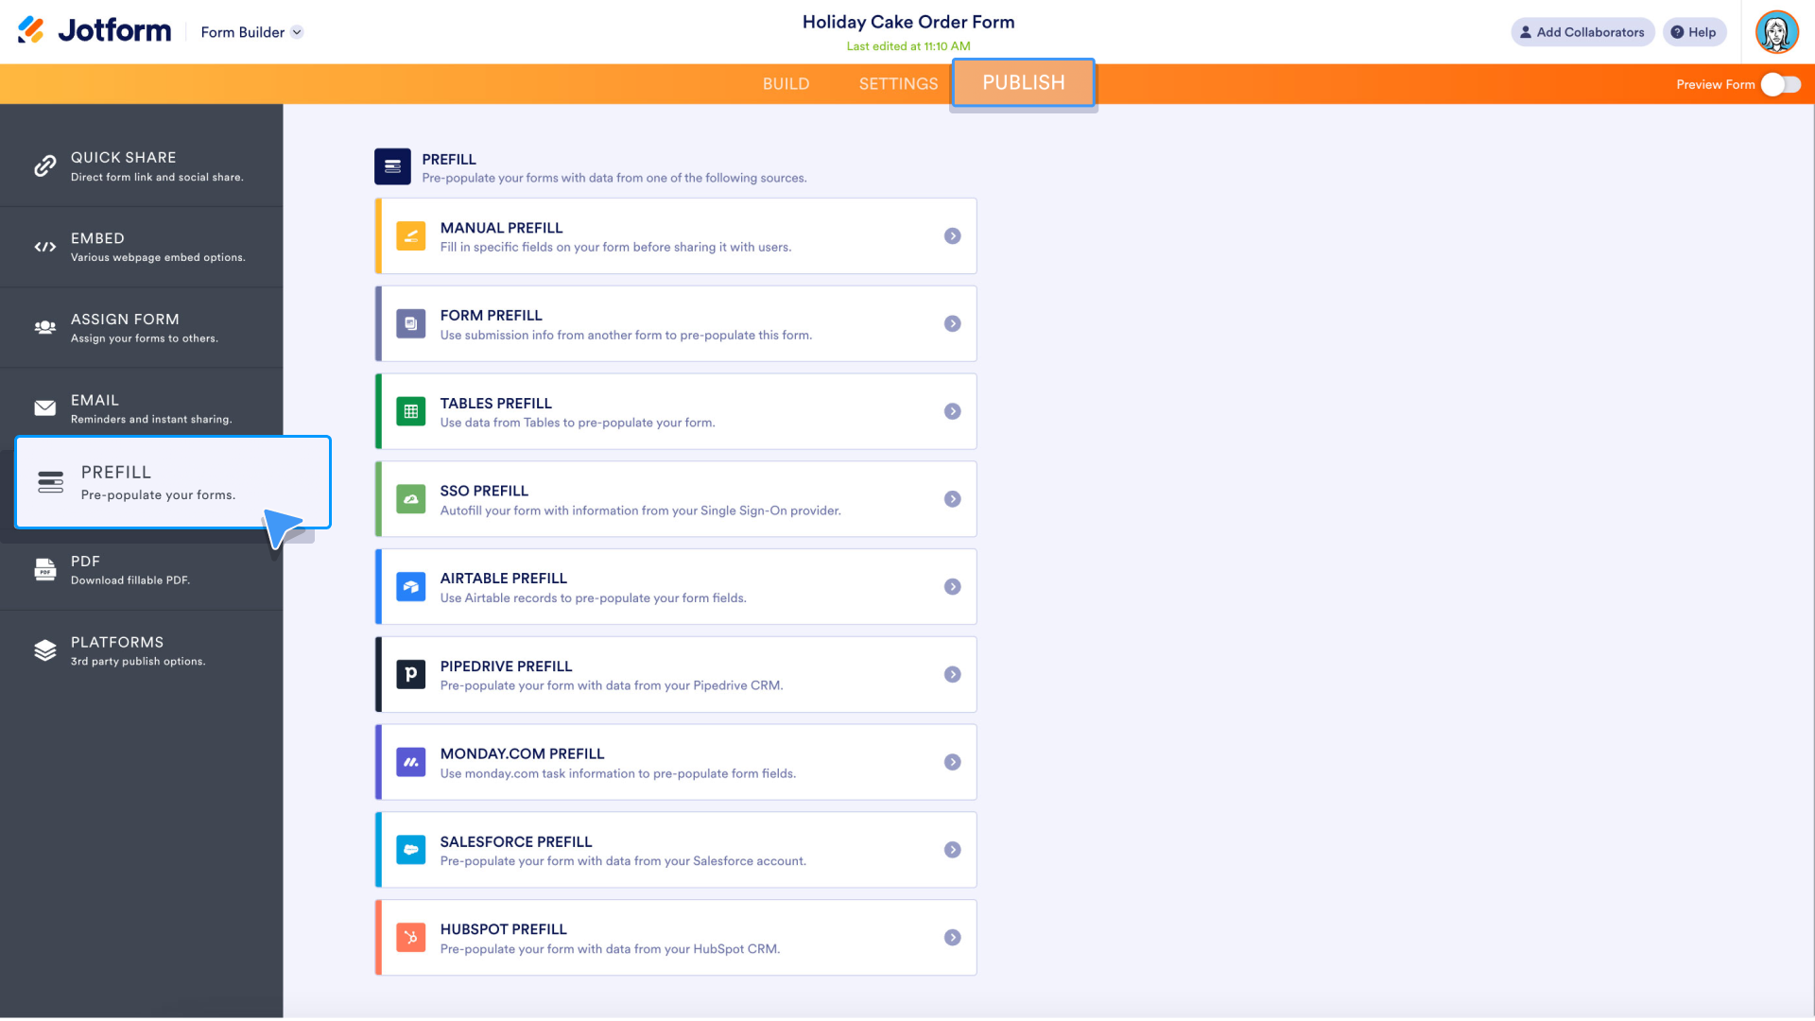
Task: Toggle the Preview Form switch
Action: pyautogui.click(x=1780, y=84)
